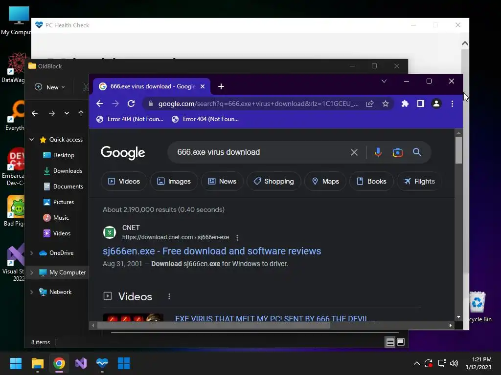Open the second Error 404 bookmark
This screenshot has height=375, width=501.
point(205,119)
